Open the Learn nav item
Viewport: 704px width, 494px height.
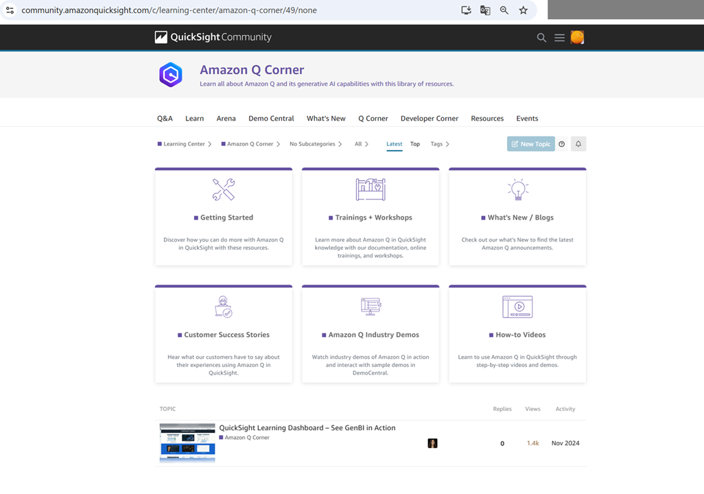pyautogui.click(x=194, y=119)
